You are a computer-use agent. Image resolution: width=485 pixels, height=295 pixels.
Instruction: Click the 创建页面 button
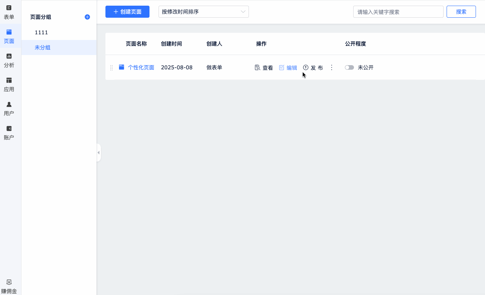tap(127, 12)
